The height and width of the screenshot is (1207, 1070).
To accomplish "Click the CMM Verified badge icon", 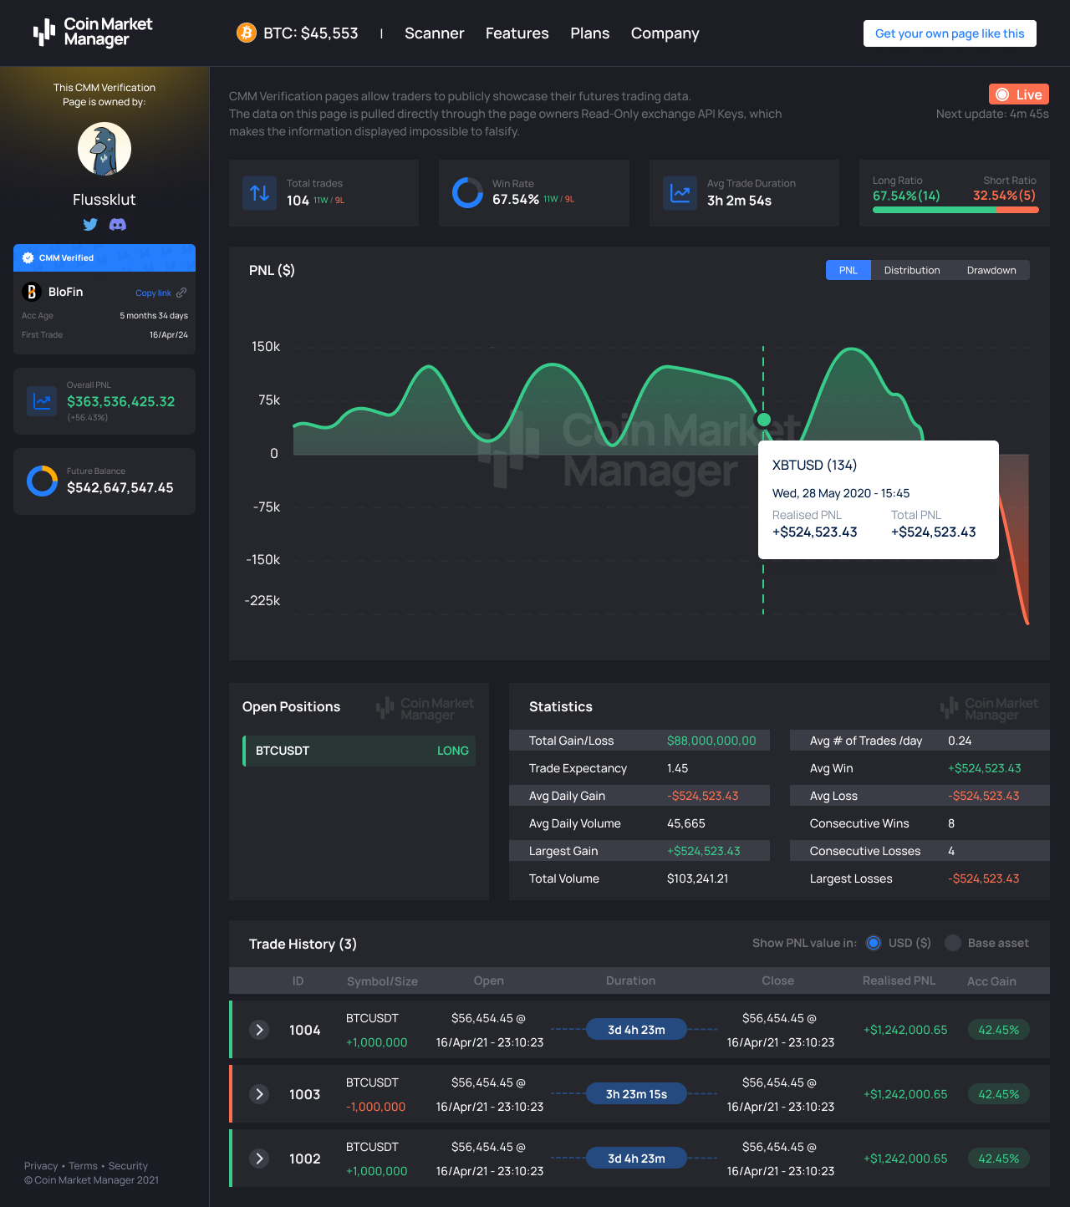I will 28,257.
